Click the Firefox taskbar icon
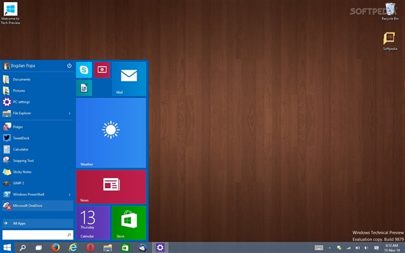The image size is (405, 253). tap(55, 248)
